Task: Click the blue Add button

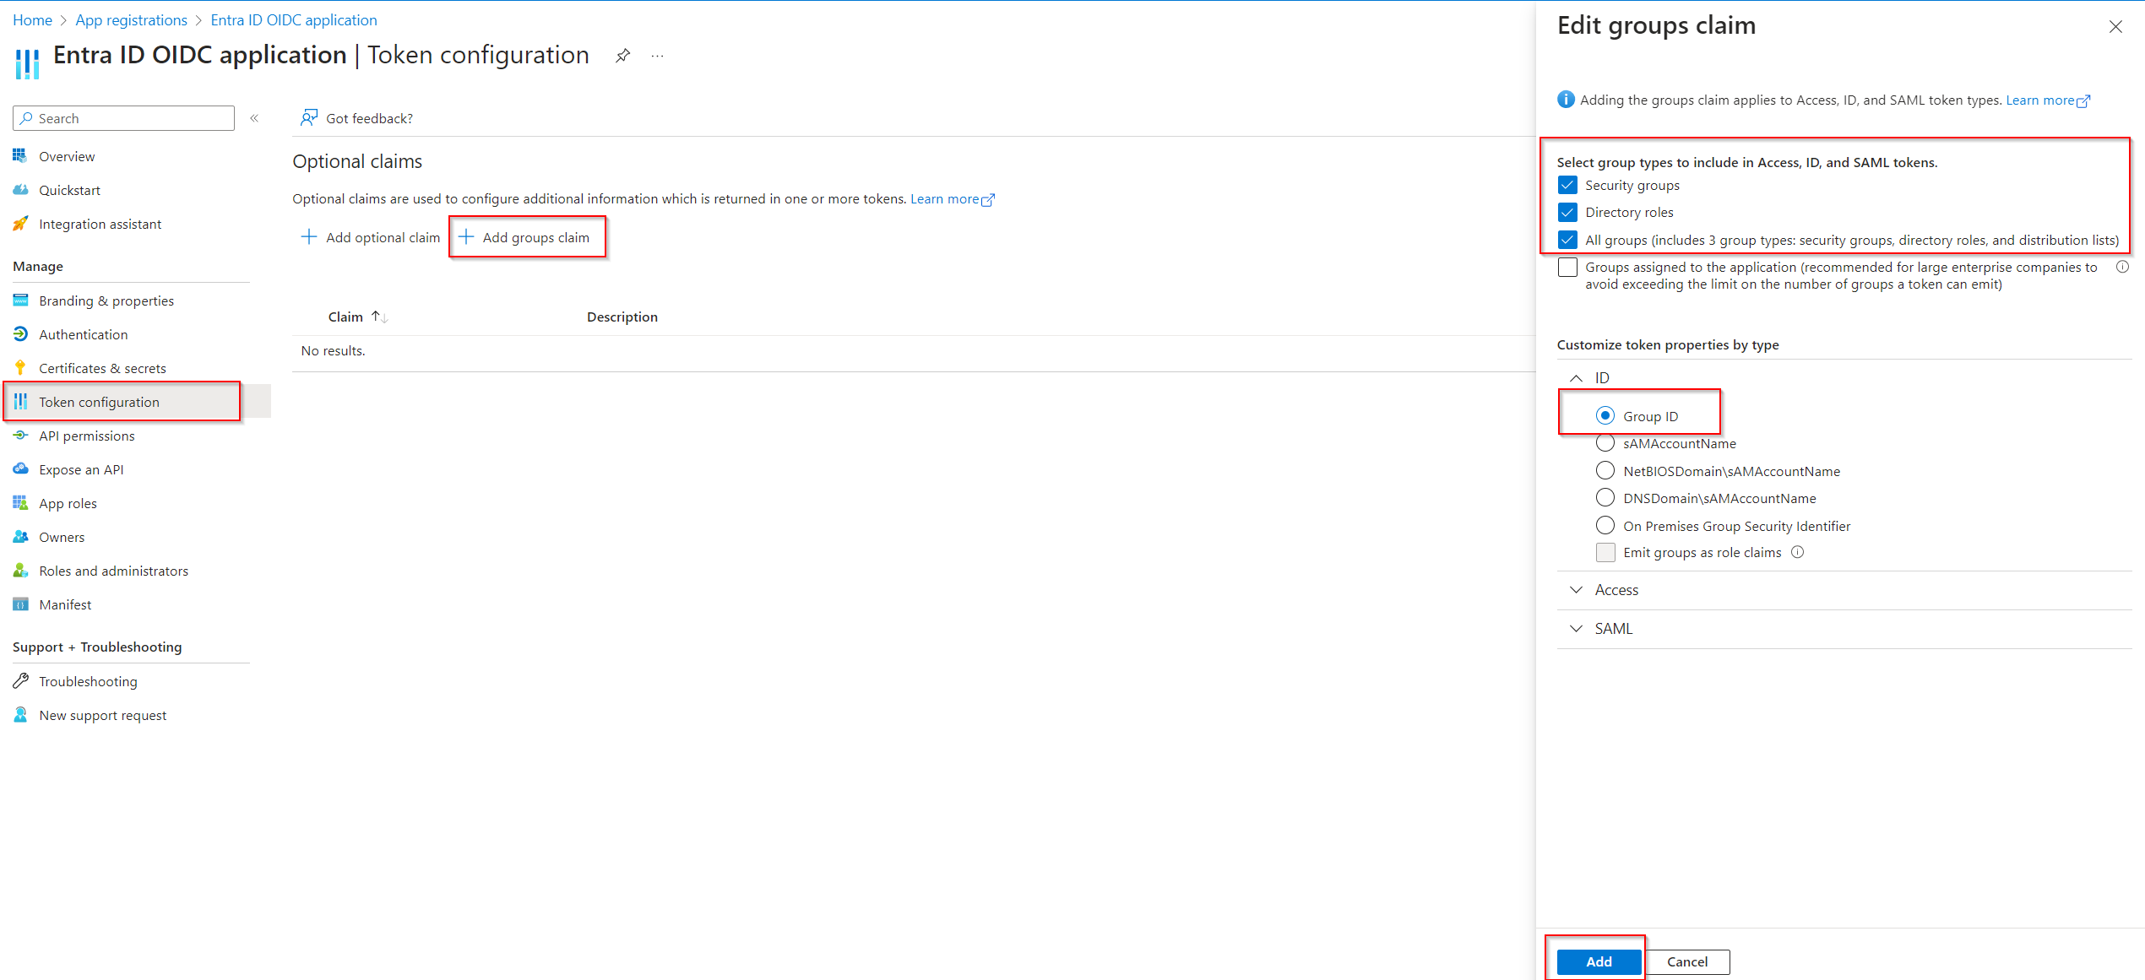Action: coord(1598,961)
